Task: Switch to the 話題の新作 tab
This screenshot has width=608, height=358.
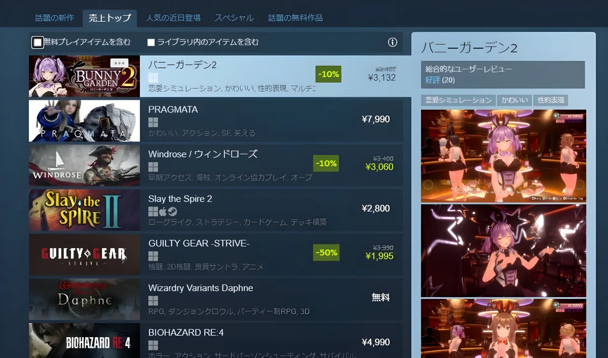Action: 55,18
